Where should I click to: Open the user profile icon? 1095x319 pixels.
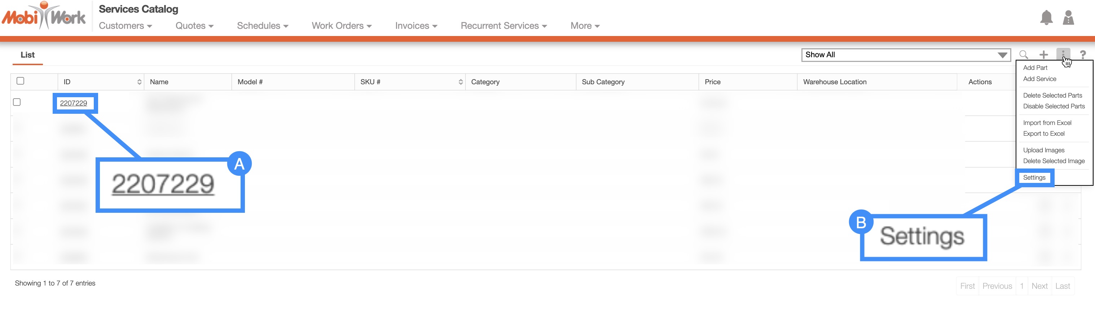[x=1068, y=18]
